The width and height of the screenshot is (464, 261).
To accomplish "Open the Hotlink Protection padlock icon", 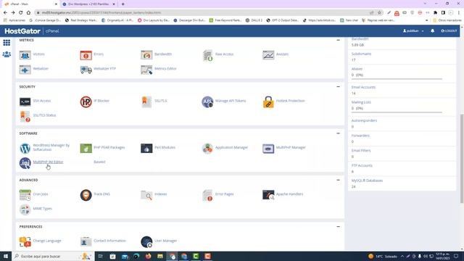I will tap(268, 101).
